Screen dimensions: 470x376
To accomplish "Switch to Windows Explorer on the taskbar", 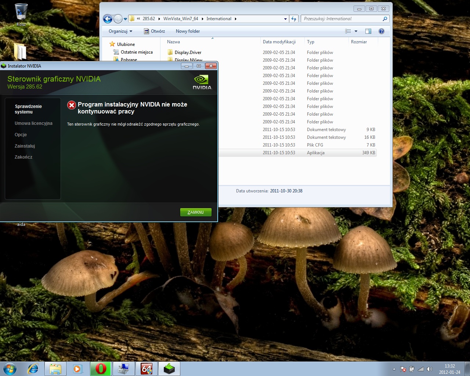I will [55, 369].
